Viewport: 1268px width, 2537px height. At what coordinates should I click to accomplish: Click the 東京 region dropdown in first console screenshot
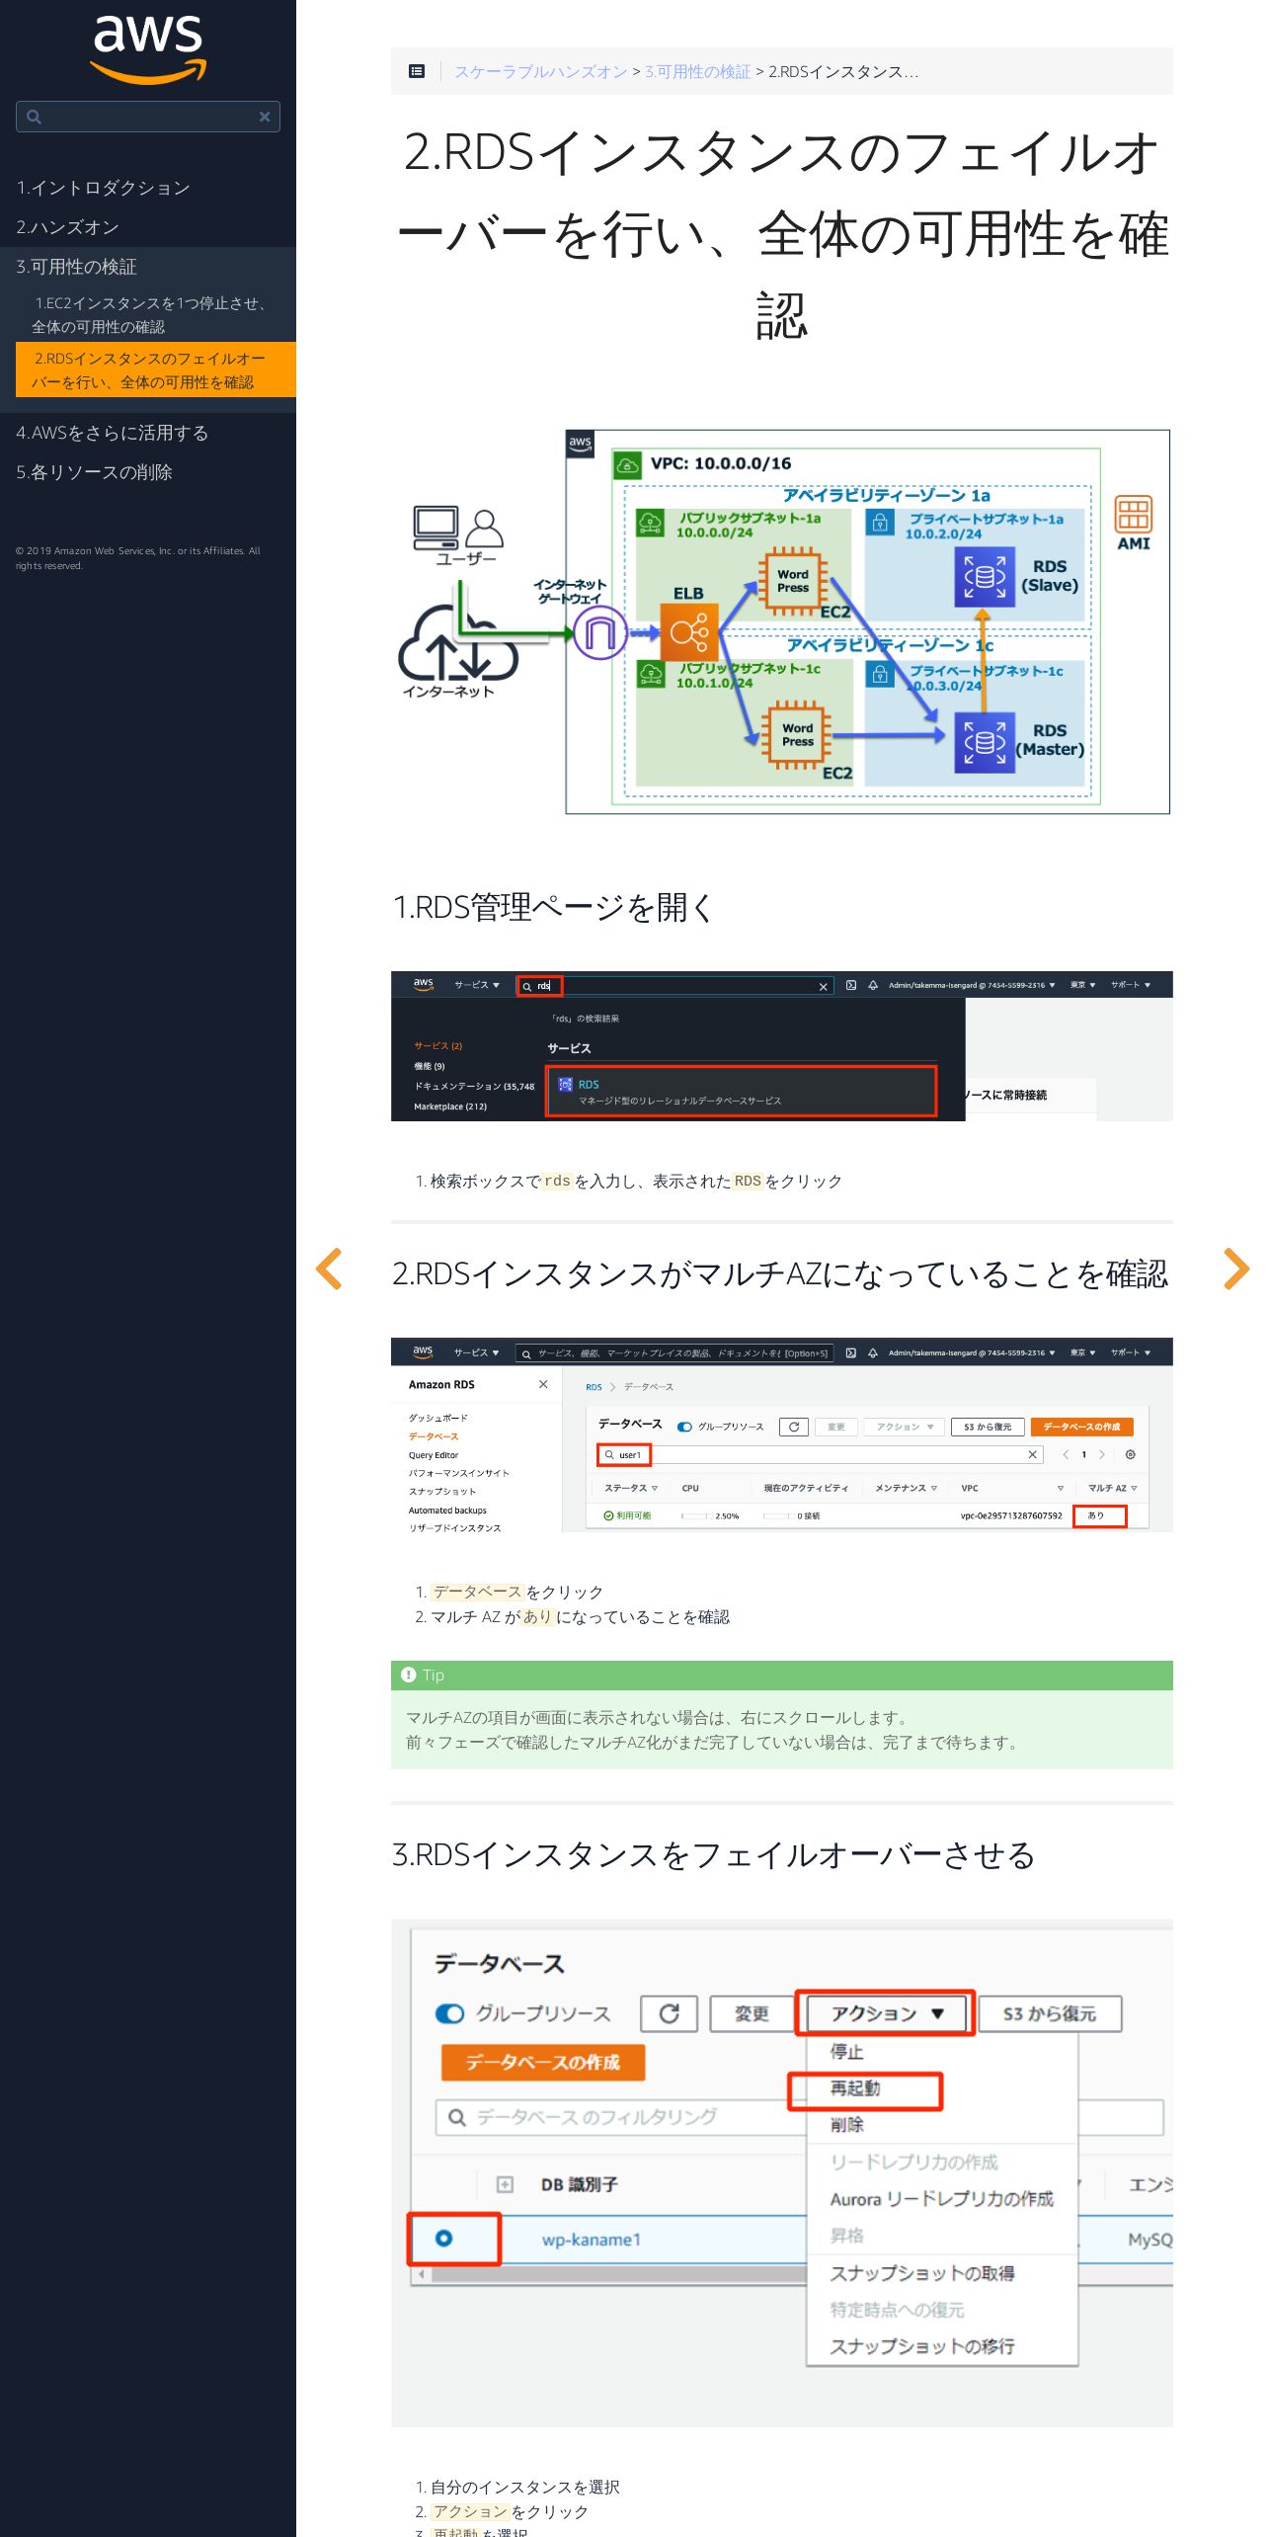pyautogui.click(x=1082, y=985)
